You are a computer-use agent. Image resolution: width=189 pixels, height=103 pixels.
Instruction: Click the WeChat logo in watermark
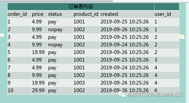(122, 94)
